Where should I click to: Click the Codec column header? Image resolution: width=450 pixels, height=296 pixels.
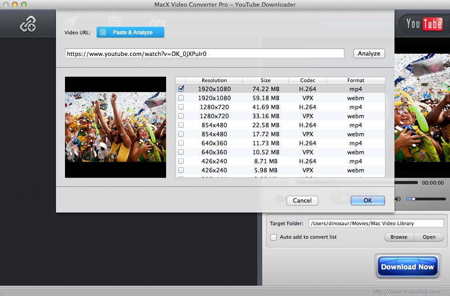click(308, 80)
